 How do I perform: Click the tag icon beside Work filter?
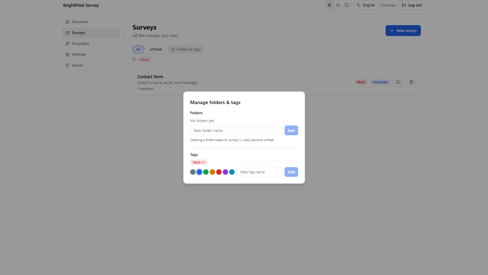pos(134,59)
